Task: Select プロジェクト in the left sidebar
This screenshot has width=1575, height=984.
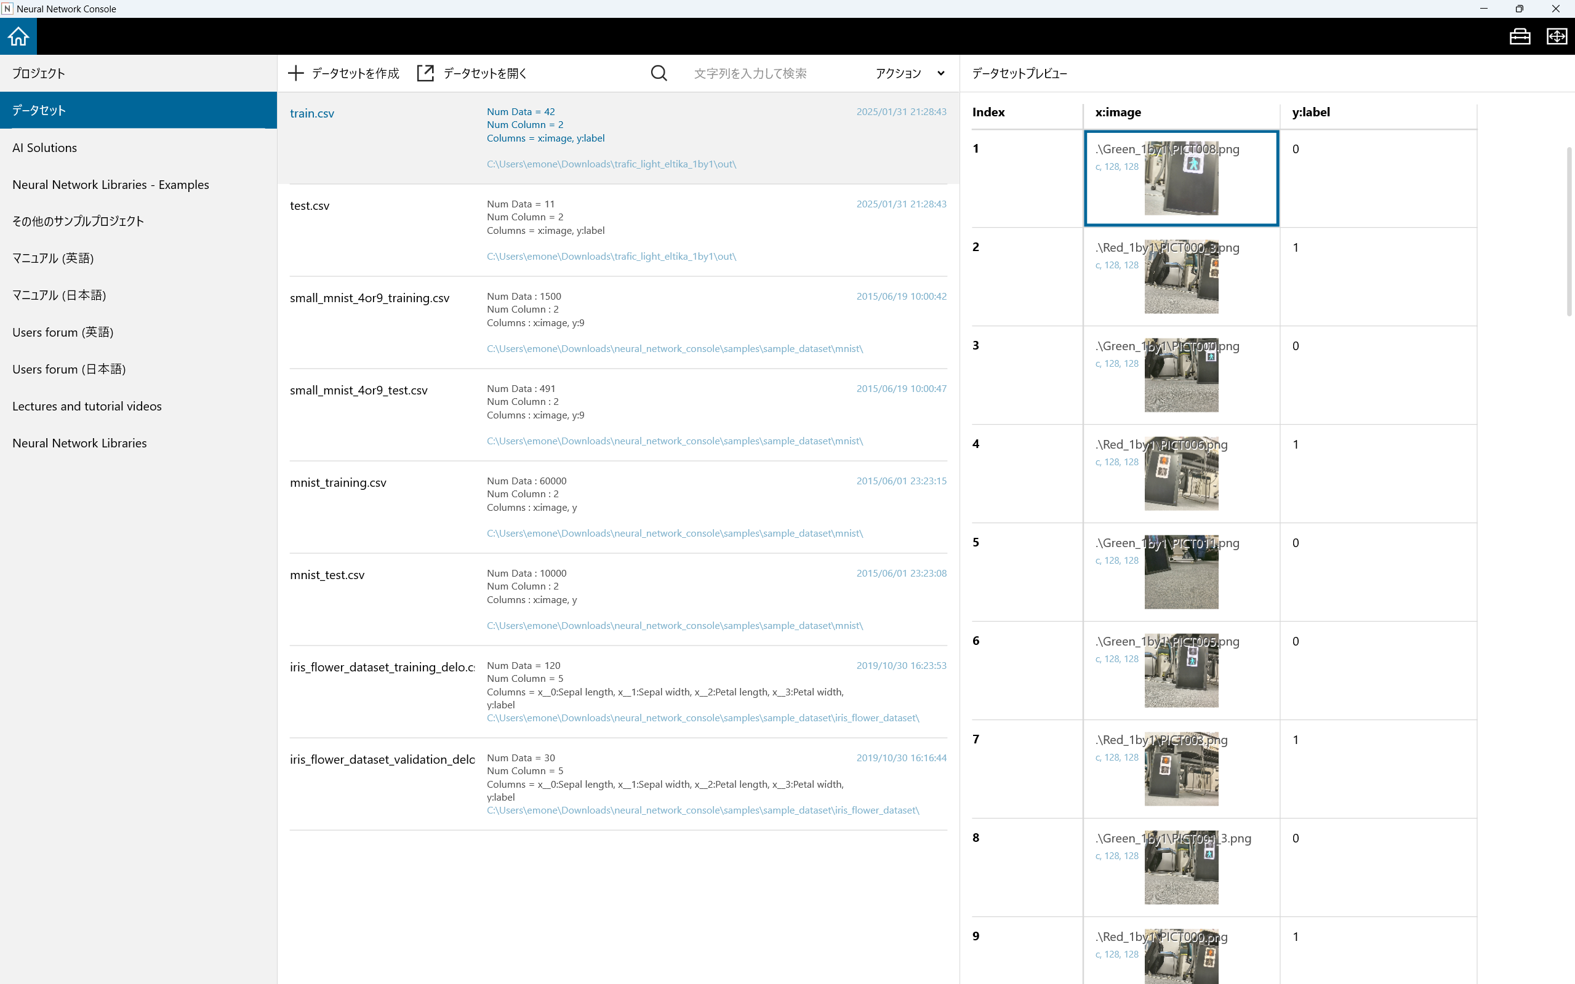Action: click(x=39, y=73)
